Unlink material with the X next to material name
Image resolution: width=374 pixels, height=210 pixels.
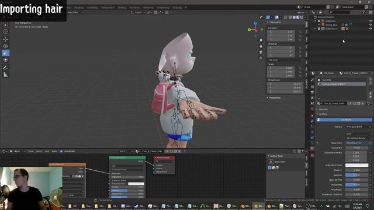[362, 104]
